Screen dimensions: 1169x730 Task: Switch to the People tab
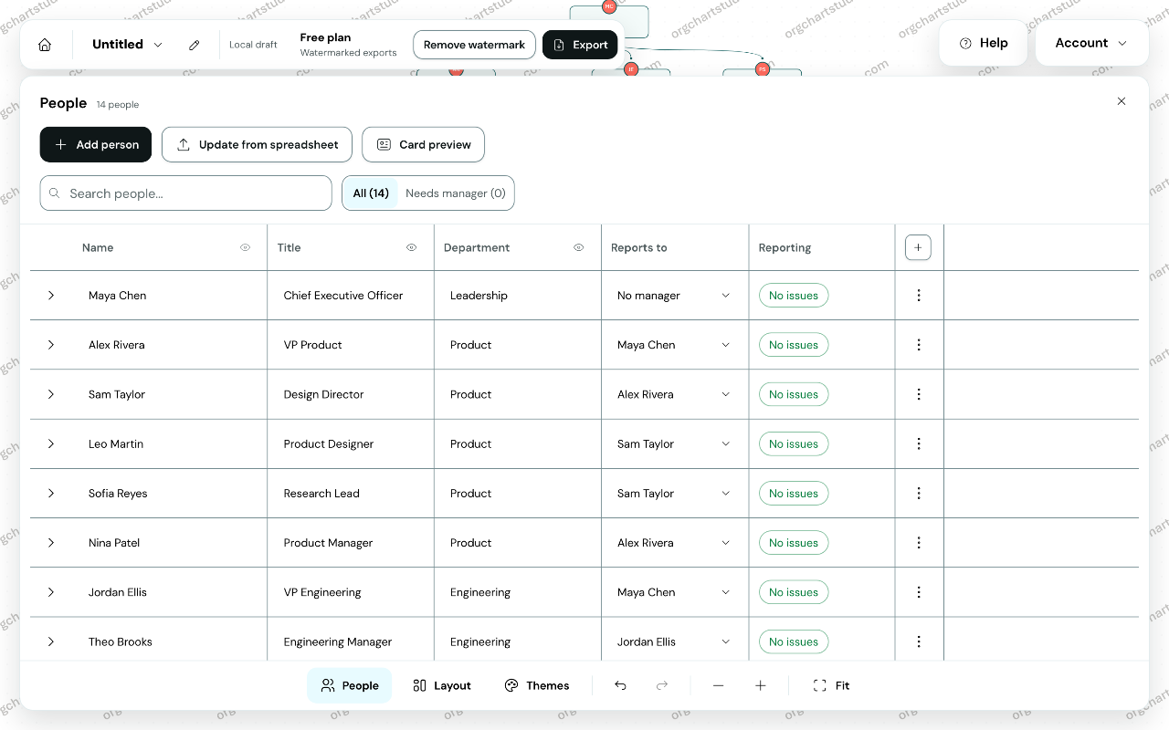tap(350, 685)
